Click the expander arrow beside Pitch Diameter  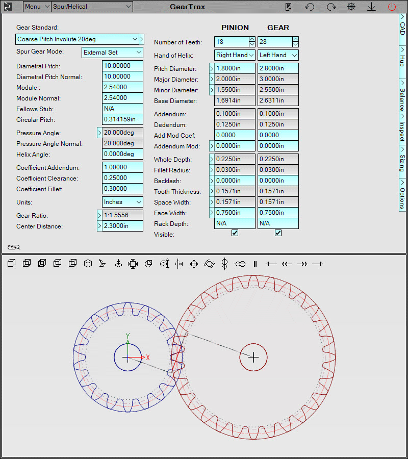pos(212,68)
